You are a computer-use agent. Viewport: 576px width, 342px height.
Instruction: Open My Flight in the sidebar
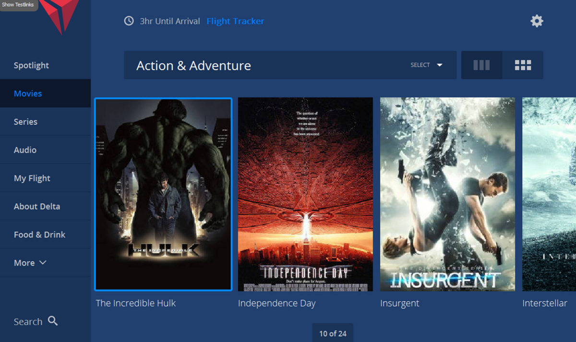coord(32,178)
